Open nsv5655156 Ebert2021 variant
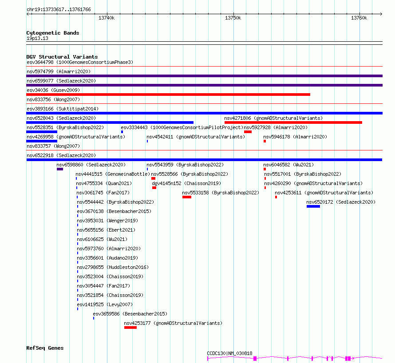 [106, 230]
